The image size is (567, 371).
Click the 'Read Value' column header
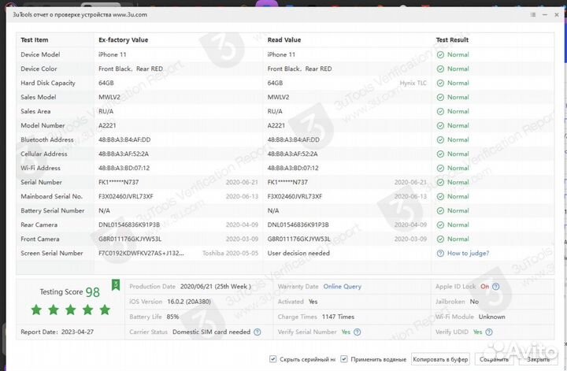[x=284, y=39]
